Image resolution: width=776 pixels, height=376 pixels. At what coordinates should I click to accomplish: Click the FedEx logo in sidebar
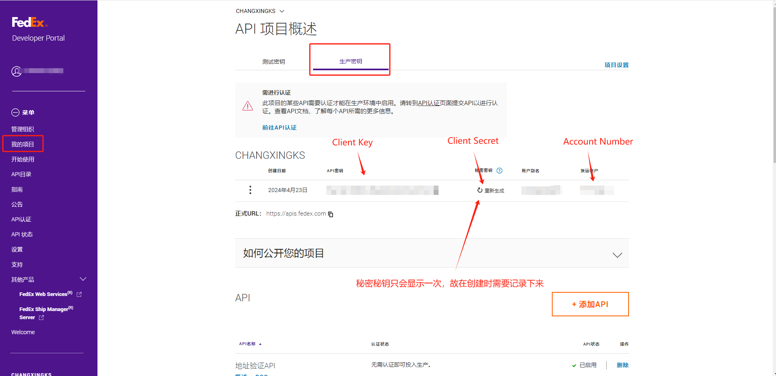click(x=29, y=22)
